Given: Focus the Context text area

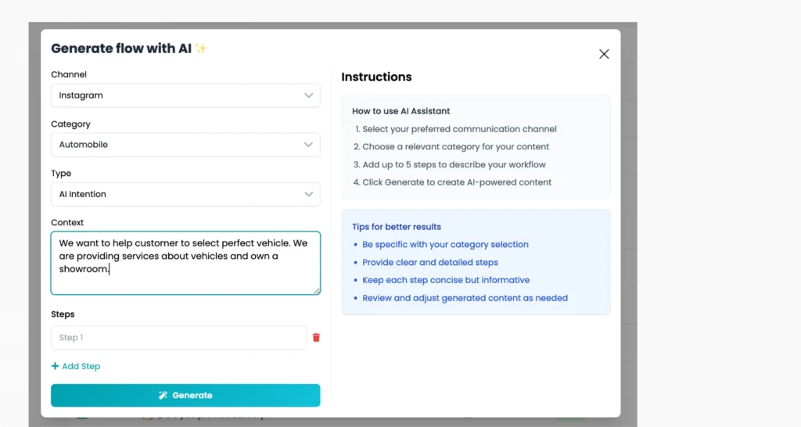Looking at the screenshot, I should pos(185,263).
